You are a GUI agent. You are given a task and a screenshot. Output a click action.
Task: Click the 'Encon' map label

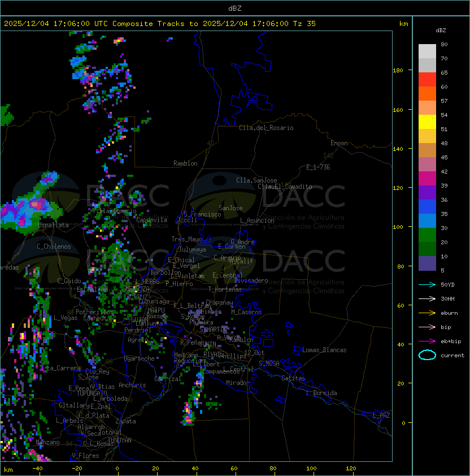point(339,143)
